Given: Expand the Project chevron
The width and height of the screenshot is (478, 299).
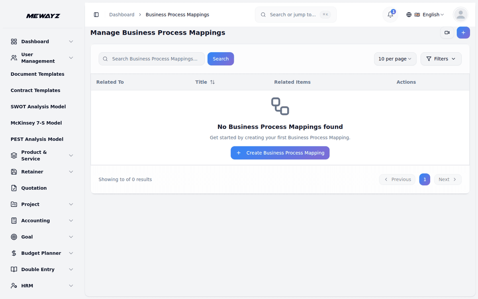Looking at the screenshot, I should tap(71, 205).
